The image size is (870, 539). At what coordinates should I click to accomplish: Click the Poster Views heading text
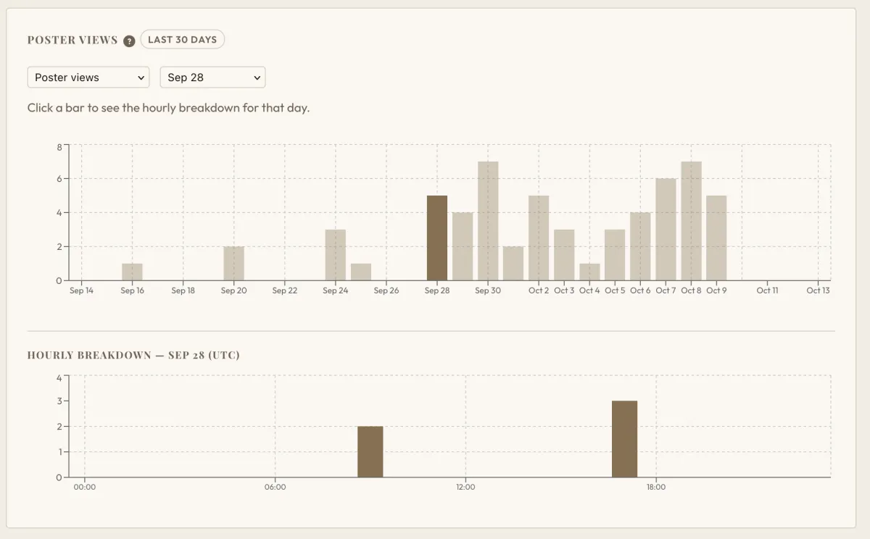point(72,40)
